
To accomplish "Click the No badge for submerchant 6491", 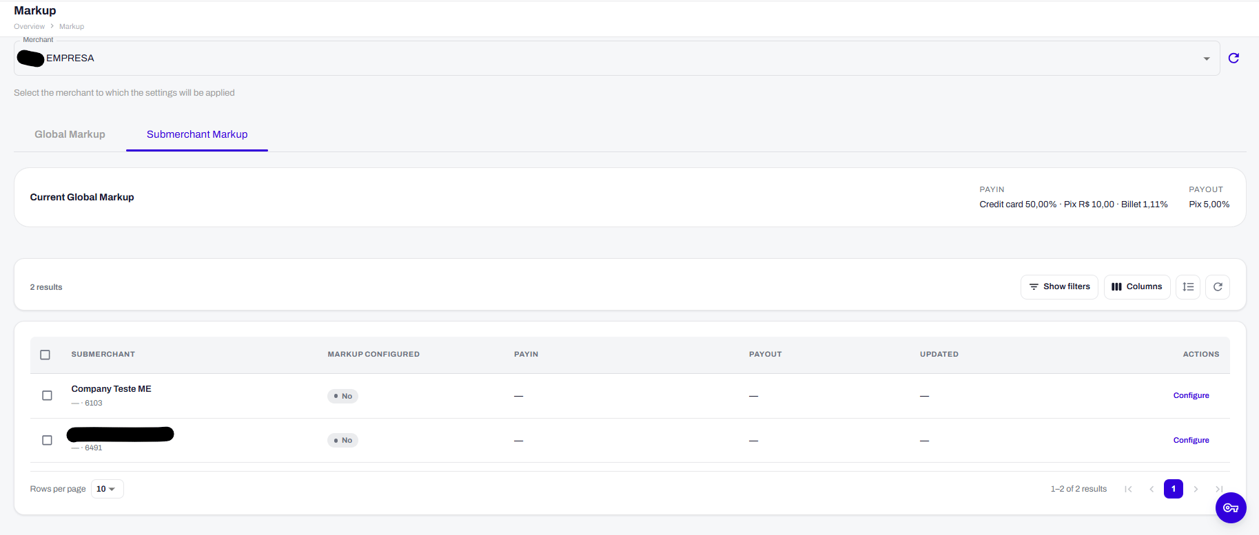I will (342, 440).
